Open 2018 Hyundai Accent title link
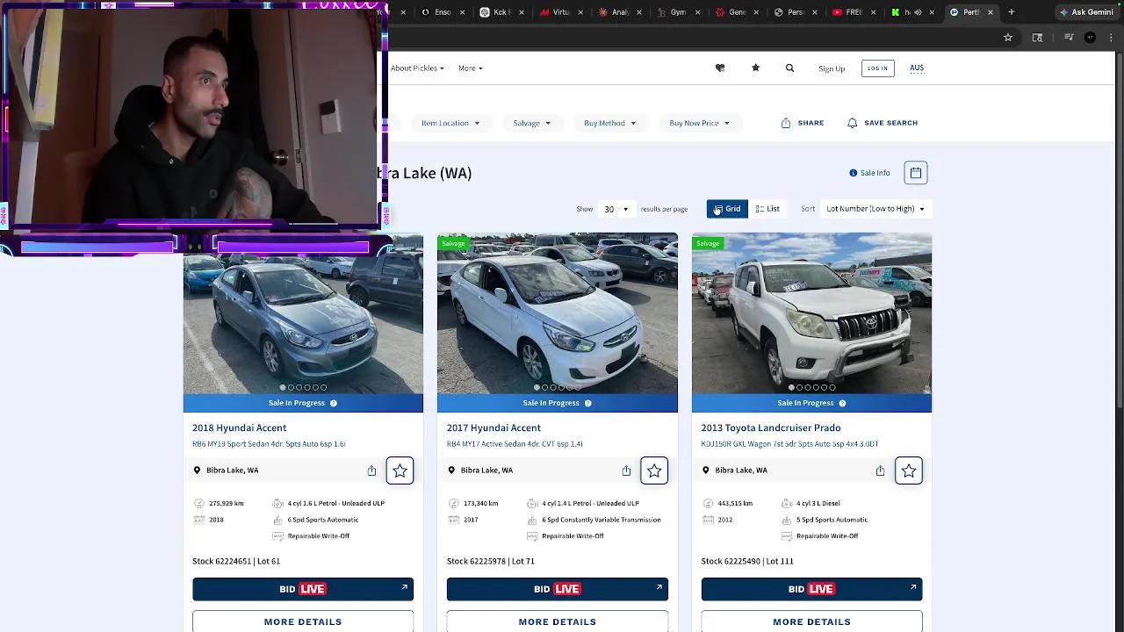This screenshot has width=1124, height=632. click(240, 427)
